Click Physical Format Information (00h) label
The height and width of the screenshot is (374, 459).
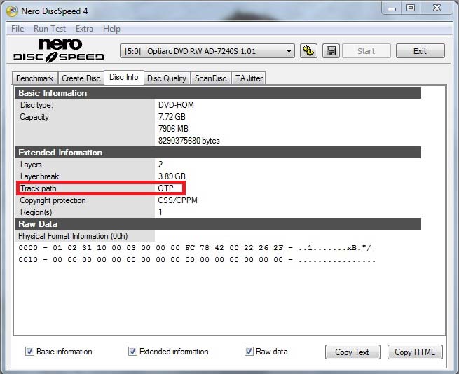tap(73, 236)
